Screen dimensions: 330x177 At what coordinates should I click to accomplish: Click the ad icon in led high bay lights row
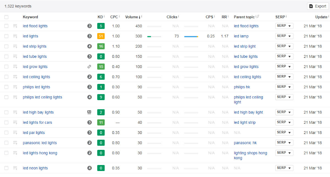click(x=89, y=112)
